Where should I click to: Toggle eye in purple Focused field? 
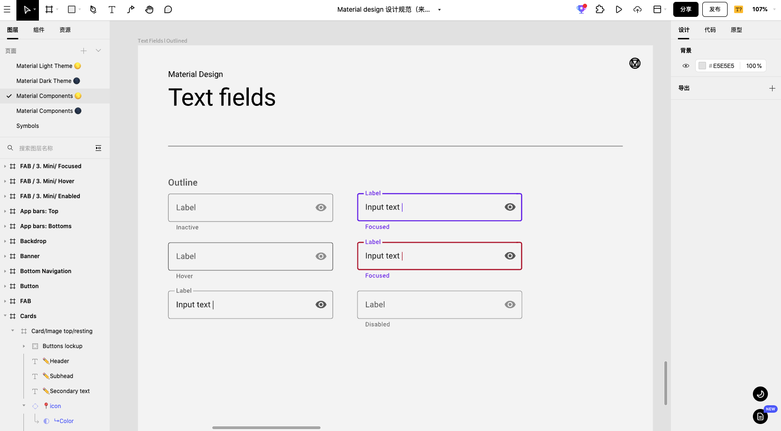coord(510,207)
